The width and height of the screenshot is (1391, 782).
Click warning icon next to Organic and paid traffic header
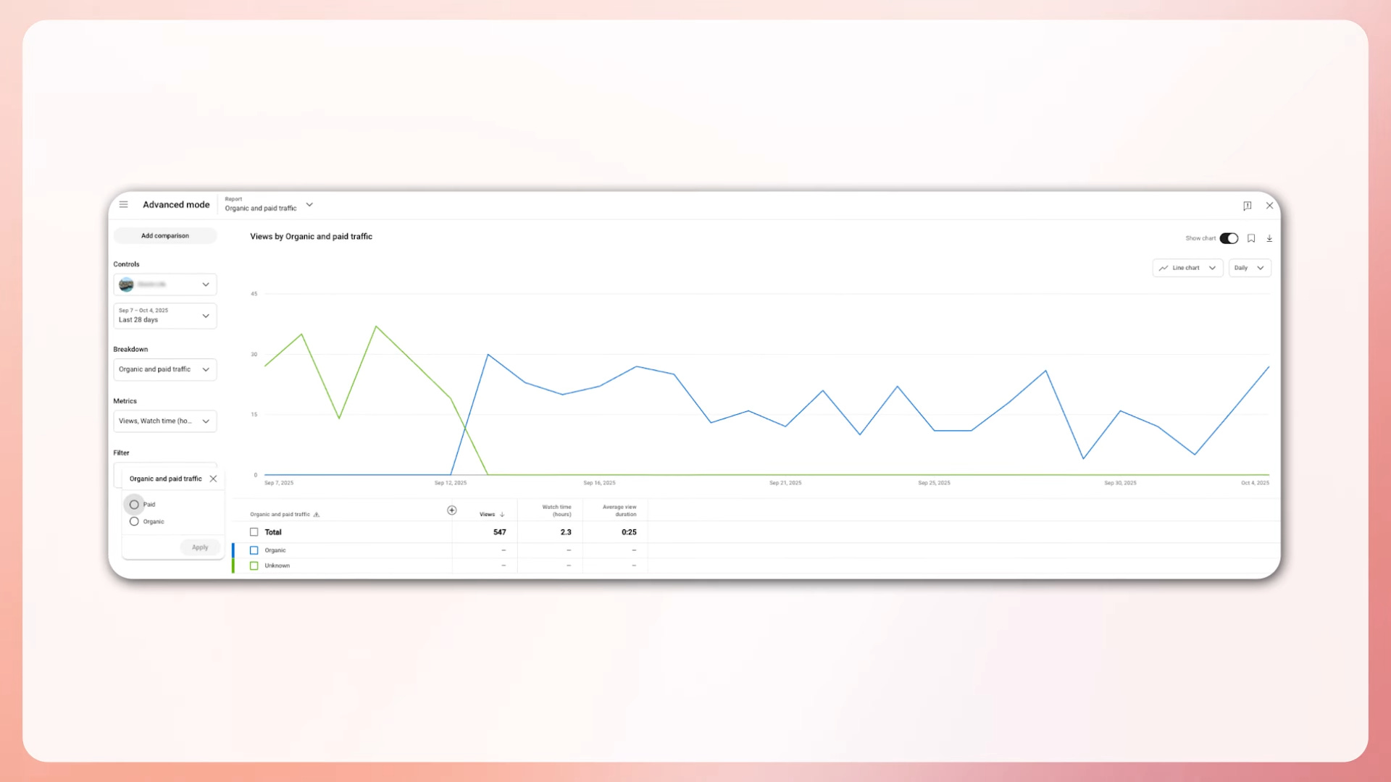317,515
